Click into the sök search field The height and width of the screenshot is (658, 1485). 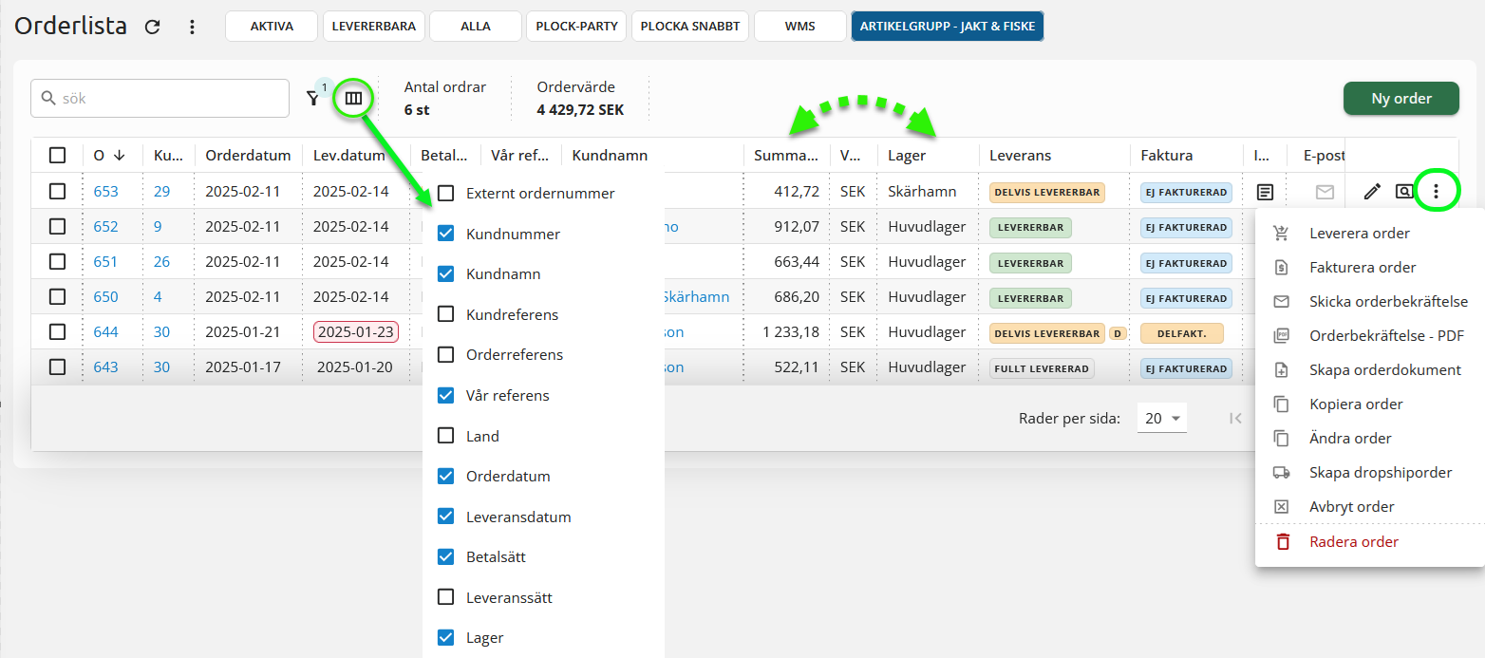pos(171,98)
